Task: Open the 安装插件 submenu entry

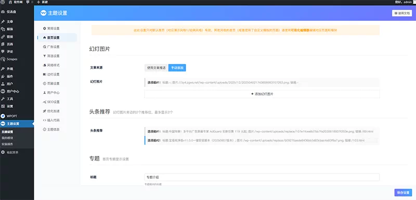Action: [x=7, y=144]
